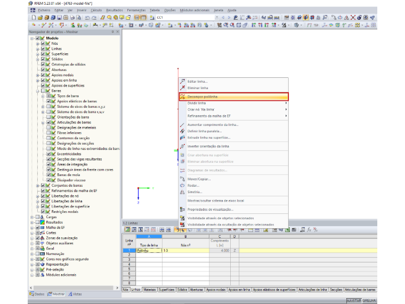Enable the Cargas checkbox
Image resolution: width=405 pixels, height=304 pixels.
pyautogui.click(x=37, y=217)
